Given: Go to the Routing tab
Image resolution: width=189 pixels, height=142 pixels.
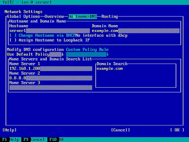Looking at the screenshot, I should point(110,17).
